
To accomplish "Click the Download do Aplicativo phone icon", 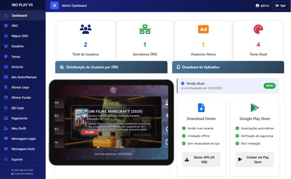I will [x=178, y=67].
